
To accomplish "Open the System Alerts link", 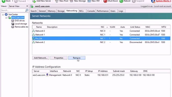I will 163,1.
